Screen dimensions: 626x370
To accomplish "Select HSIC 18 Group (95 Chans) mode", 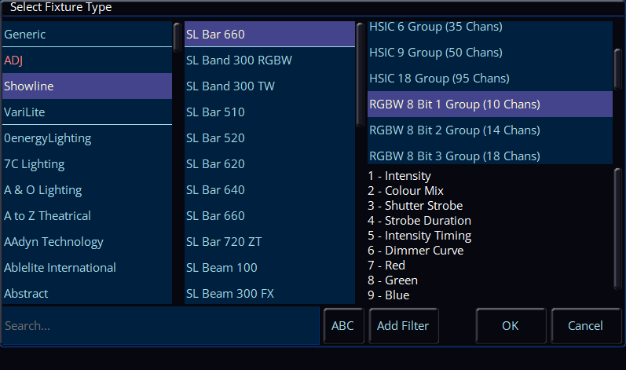I will [x=490, y=79].
